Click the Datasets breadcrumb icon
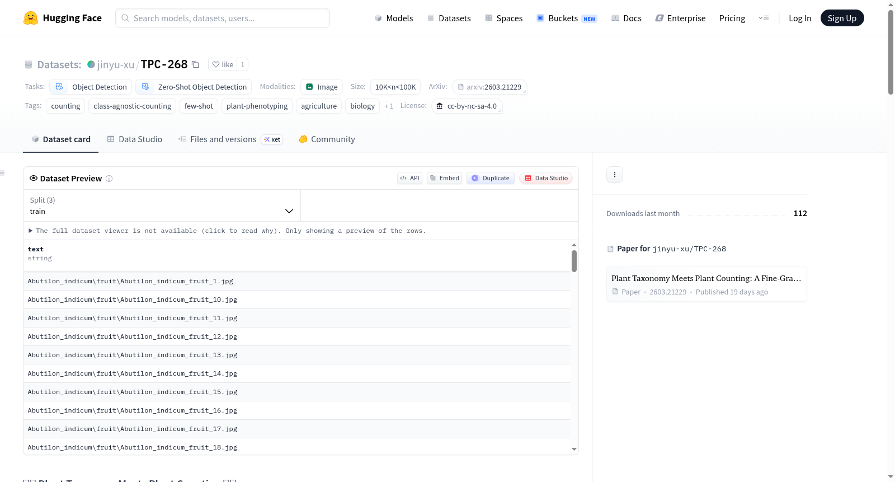895x482 pixels. [x=29, y=64]
